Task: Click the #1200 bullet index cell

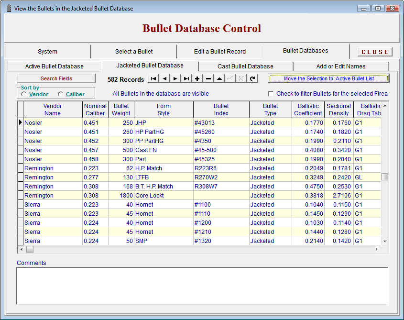Action: pyautogui.click(x=221, y=223)
